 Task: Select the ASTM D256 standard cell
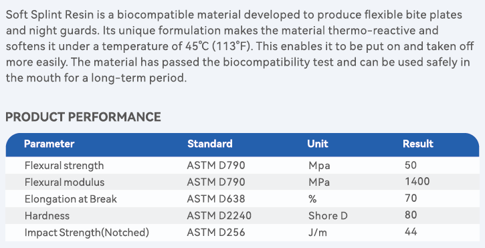click(216, 233)
